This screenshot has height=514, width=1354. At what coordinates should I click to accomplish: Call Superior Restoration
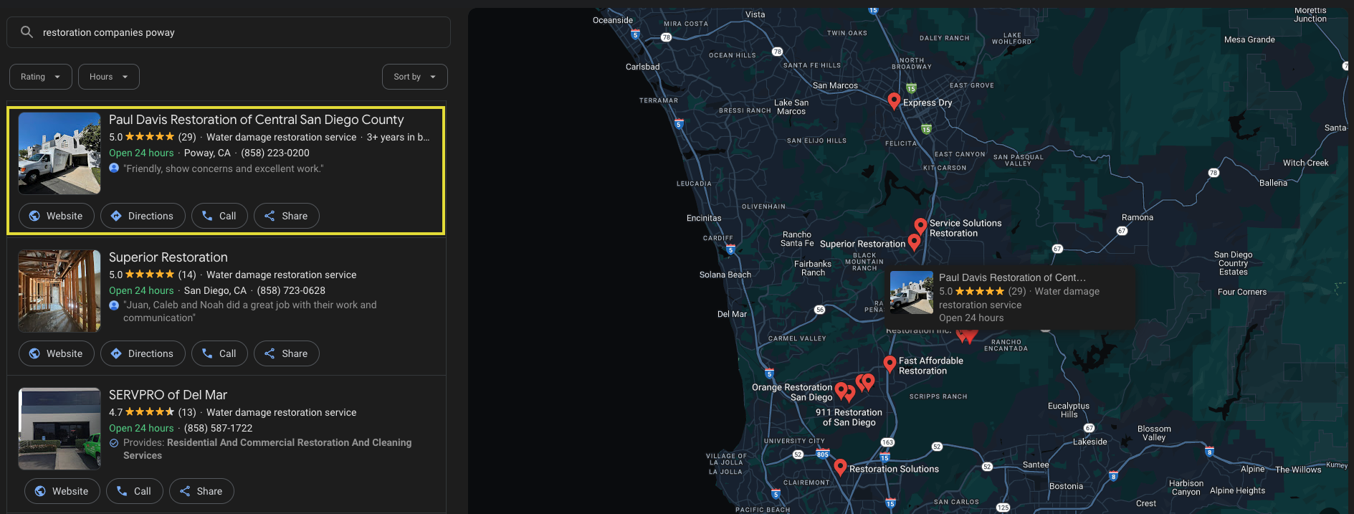point(219,353)
